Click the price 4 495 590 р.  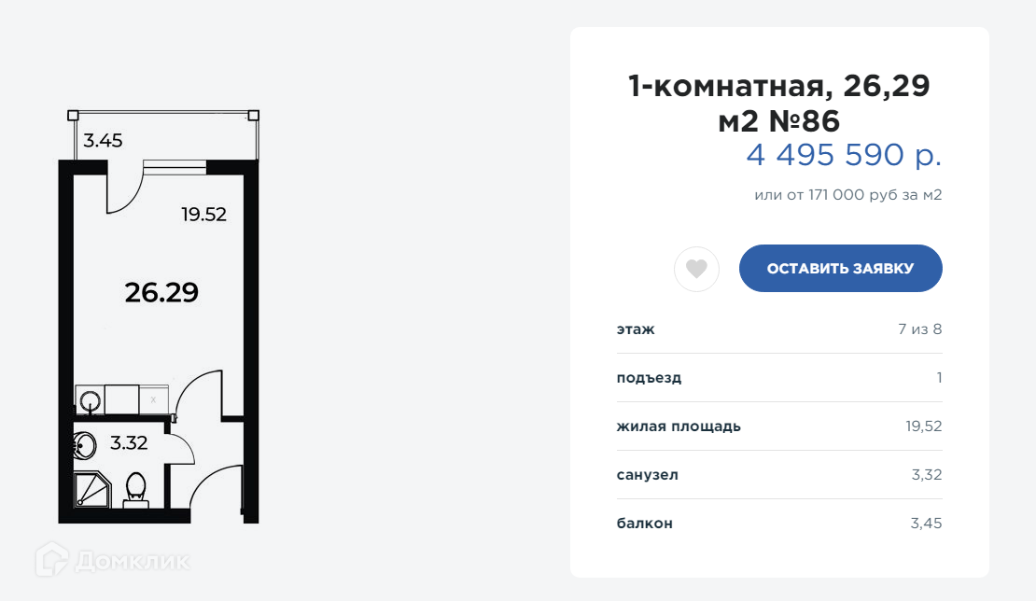click(x=843, y=155)
